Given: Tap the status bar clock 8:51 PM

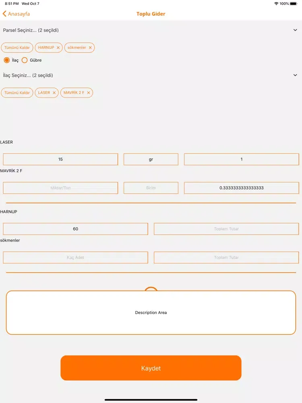Looking at the screenshot, I should coord(12,4).
